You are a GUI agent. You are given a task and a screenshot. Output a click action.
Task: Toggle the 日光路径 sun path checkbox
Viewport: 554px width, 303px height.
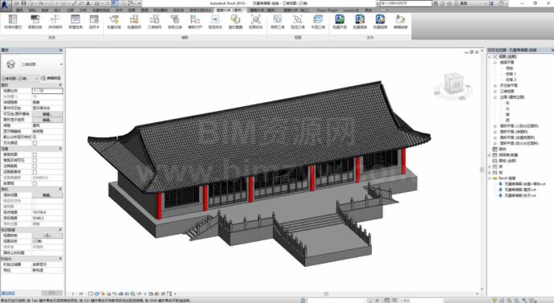pos(35,143)
